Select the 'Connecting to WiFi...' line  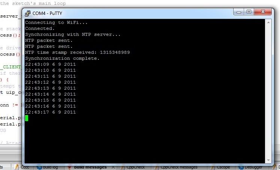coord(56,23)
